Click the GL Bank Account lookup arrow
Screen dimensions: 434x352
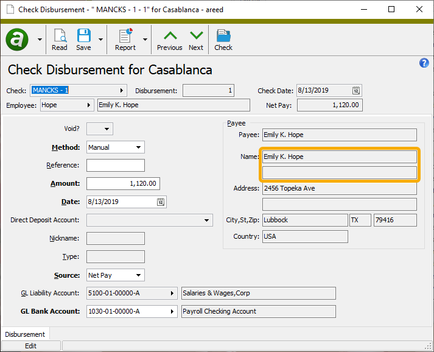tap(171, 311)
